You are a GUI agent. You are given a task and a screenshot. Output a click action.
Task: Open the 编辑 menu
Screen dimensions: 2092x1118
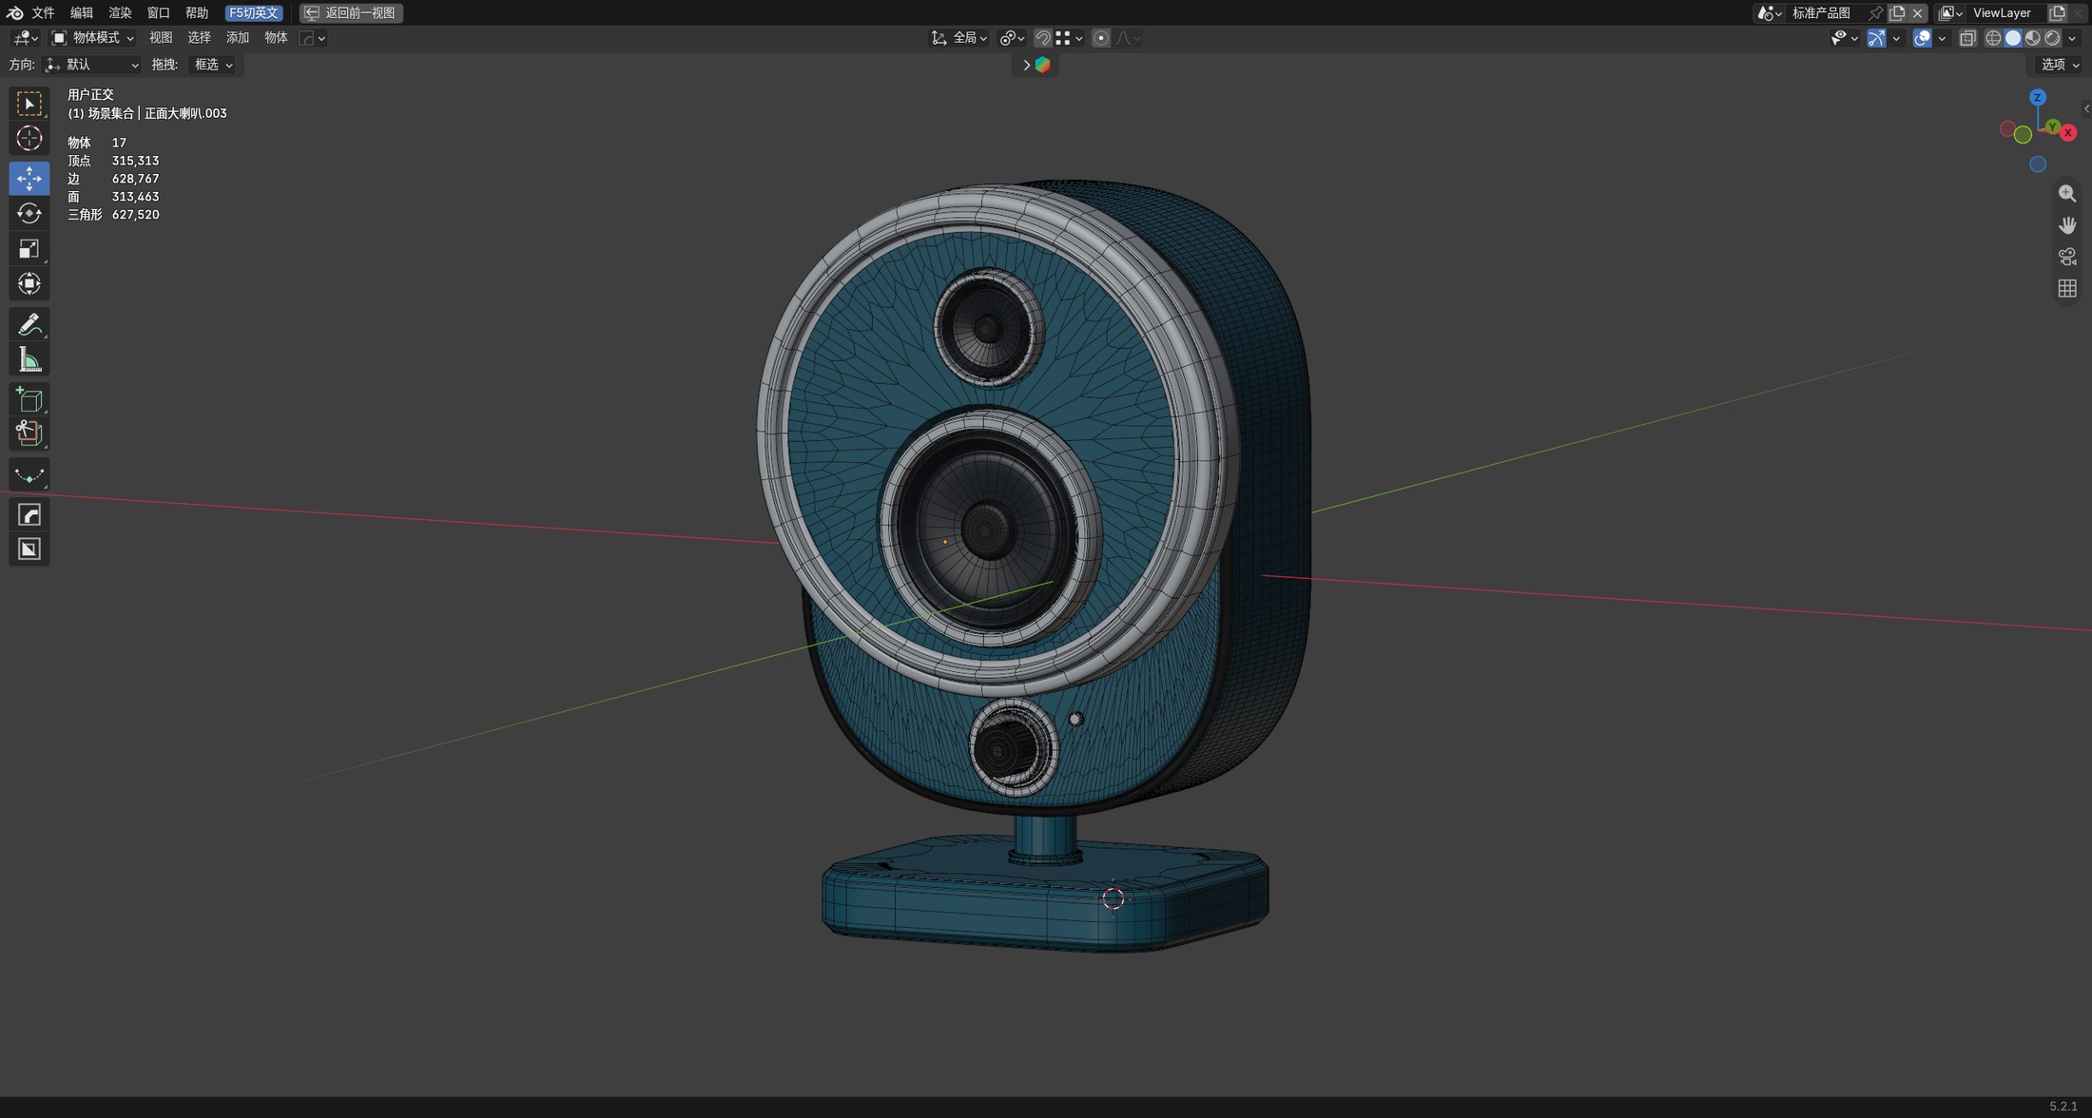(x=82, y=13)
